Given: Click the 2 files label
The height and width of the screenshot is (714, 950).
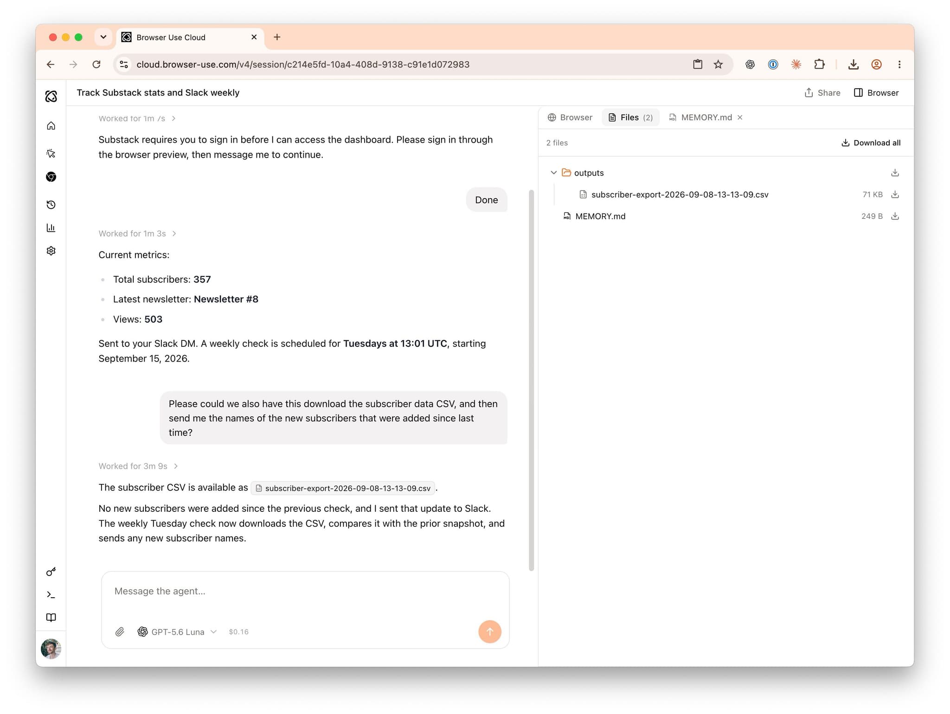Looking at the screenshot, I should pyautogui.click(x=557, y=143).
